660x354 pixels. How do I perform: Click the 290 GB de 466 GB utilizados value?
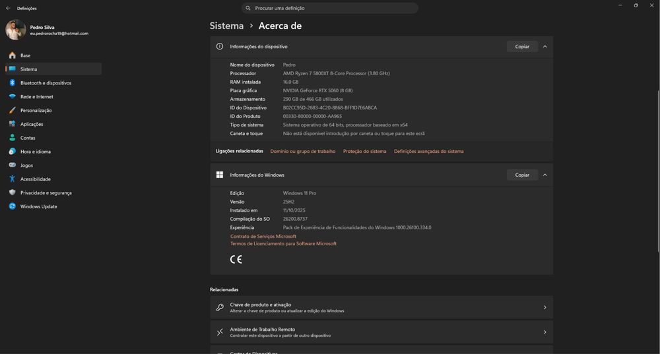click(313, 100)
